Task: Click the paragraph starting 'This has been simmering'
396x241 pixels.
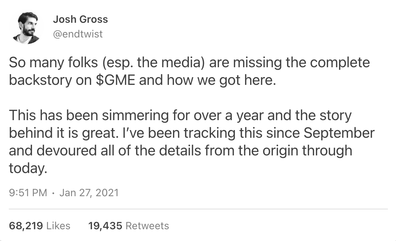Action: 192,141
